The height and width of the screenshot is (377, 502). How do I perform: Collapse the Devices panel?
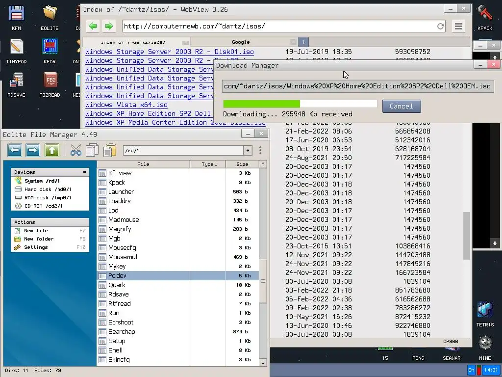click(84, 172)
